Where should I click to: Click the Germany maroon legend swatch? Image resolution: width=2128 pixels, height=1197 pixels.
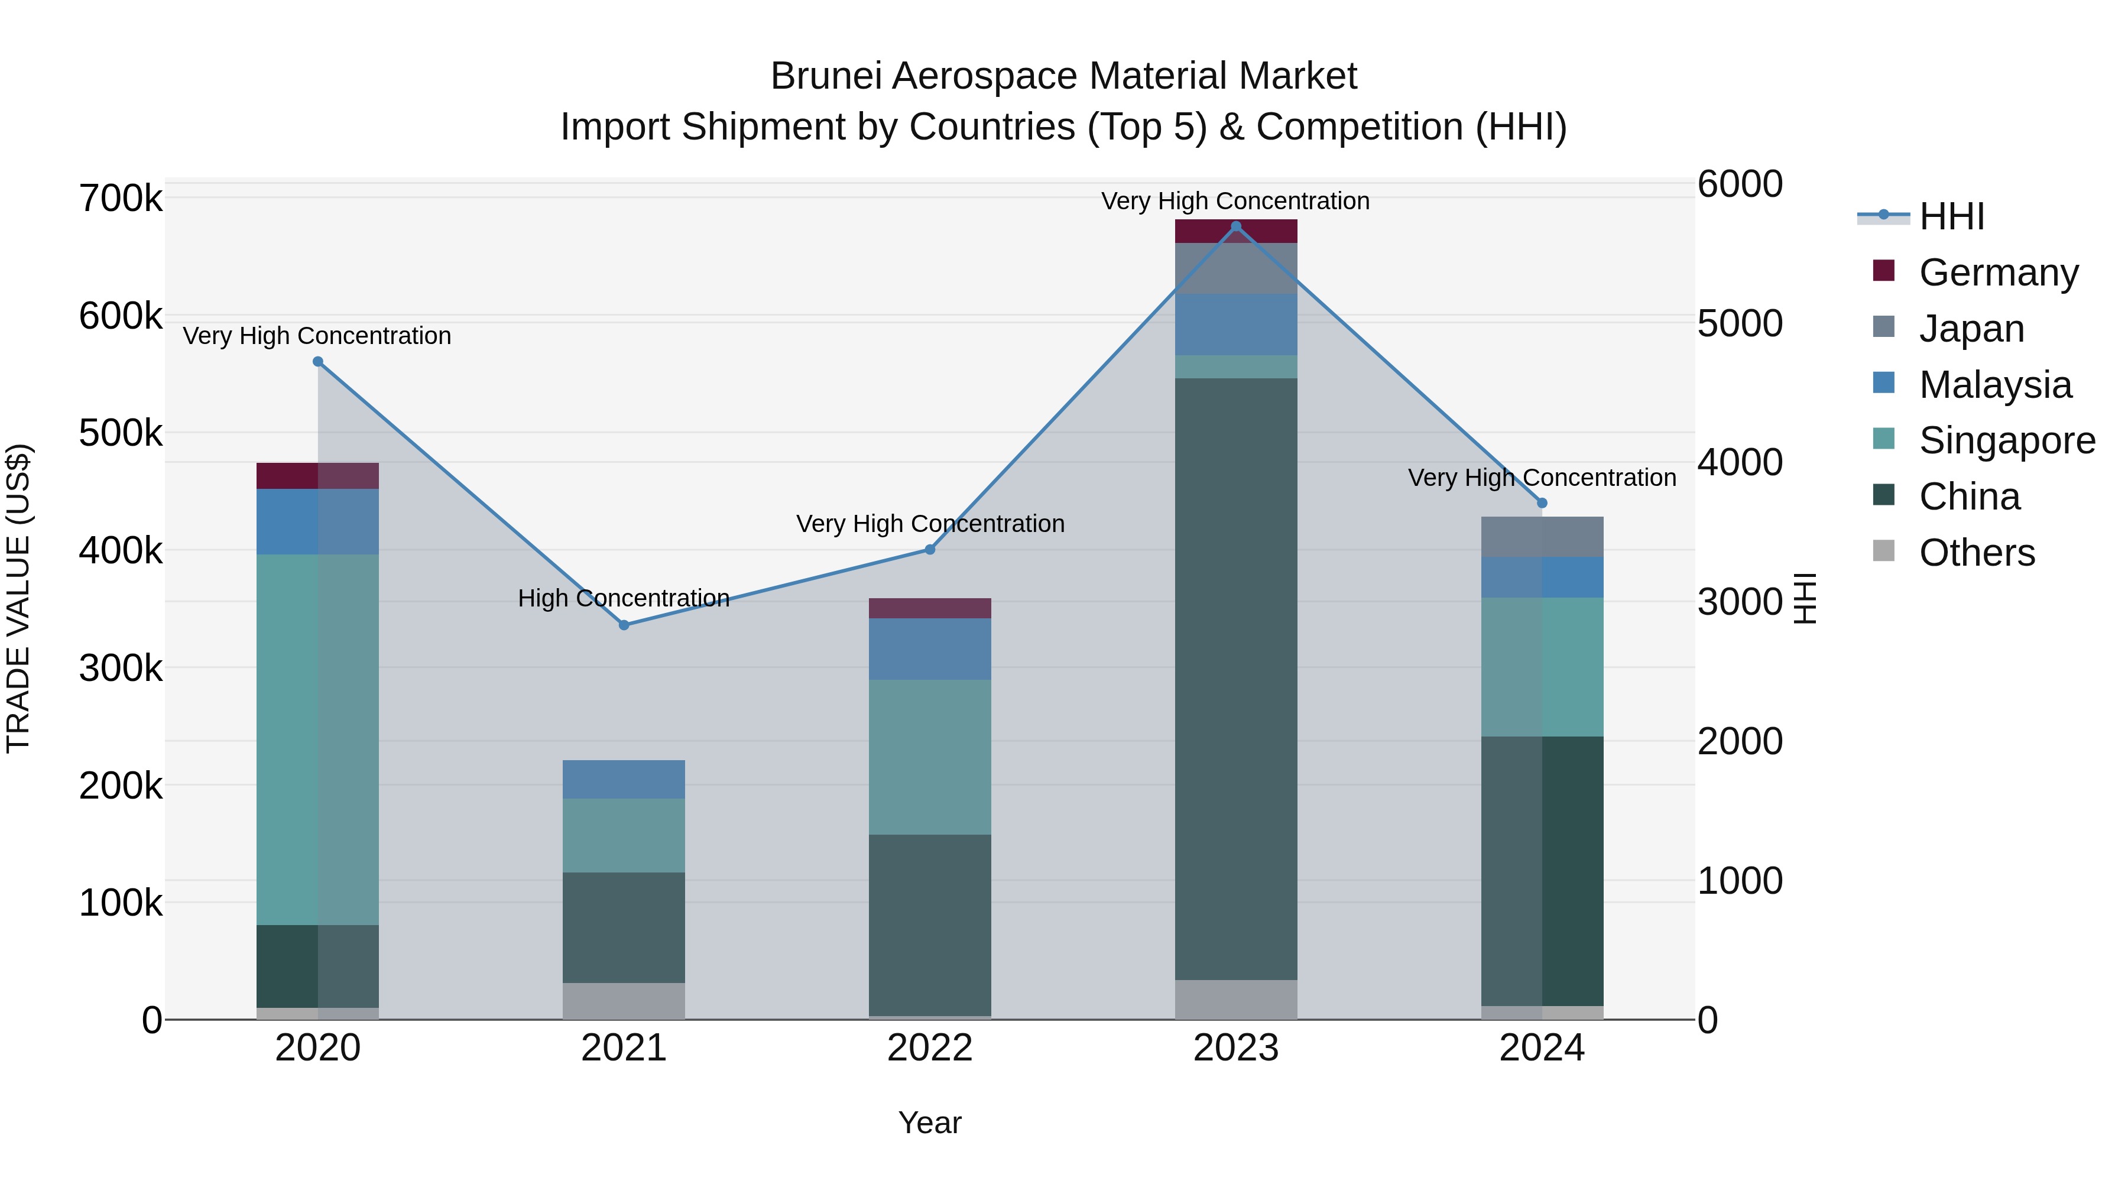pyautogui.click(x=1883, y=270)
